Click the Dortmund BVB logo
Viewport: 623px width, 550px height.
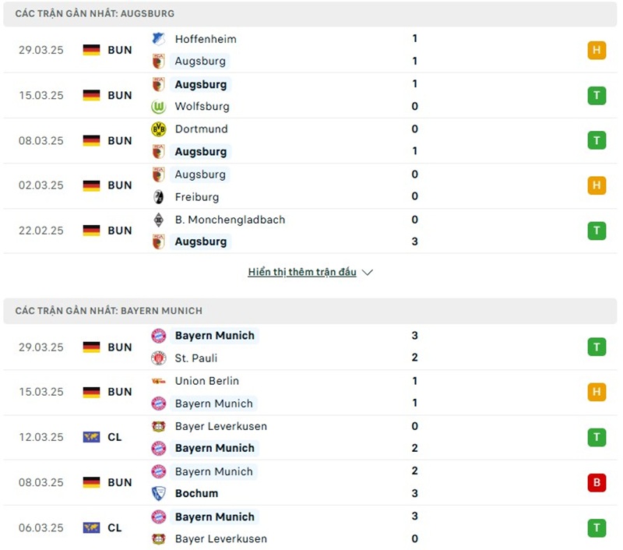point(159,129)
